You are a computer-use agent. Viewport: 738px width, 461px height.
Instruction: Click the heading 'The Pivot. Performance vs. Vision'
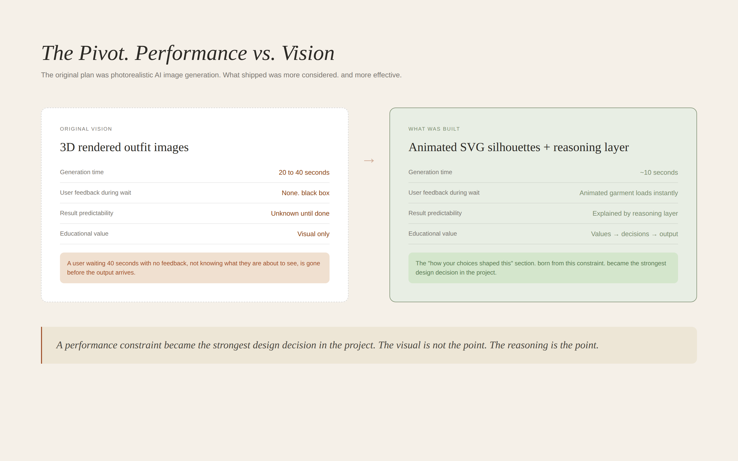point(188,53)
